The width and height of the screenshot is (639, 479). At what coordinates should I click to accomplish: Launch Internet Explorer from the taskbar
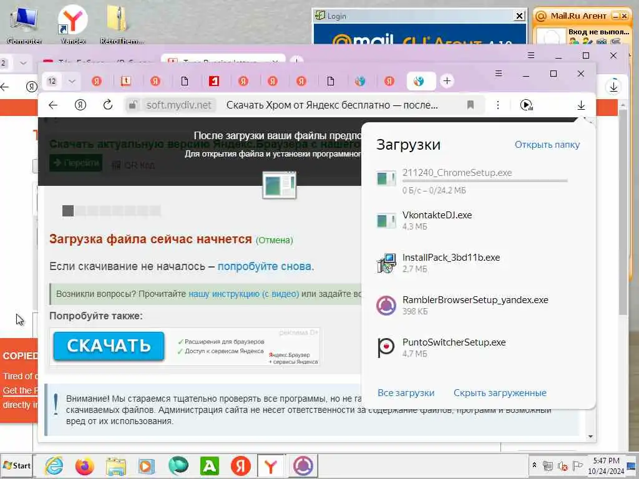point(54,466)
